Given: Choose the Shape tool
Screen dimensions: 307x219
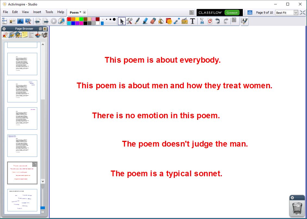Looking at the screenshot, I should tap(169, 21).
